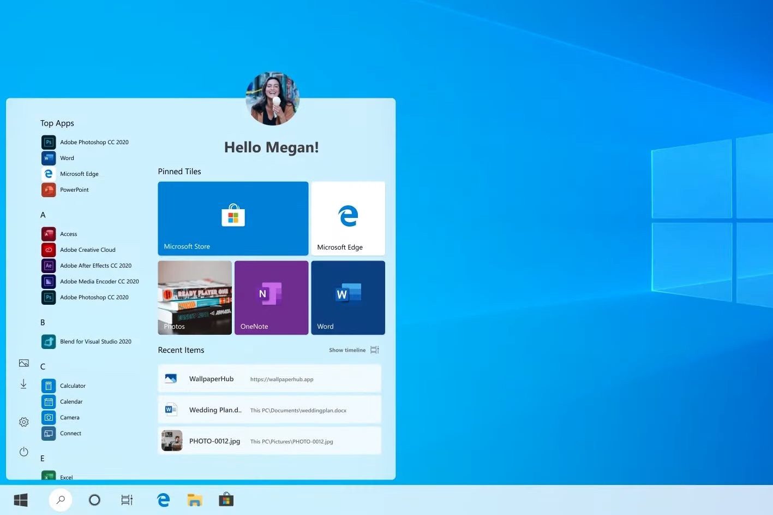Click the power icon in Start sidebar
The image size is (773, 515).
point(23,452)
